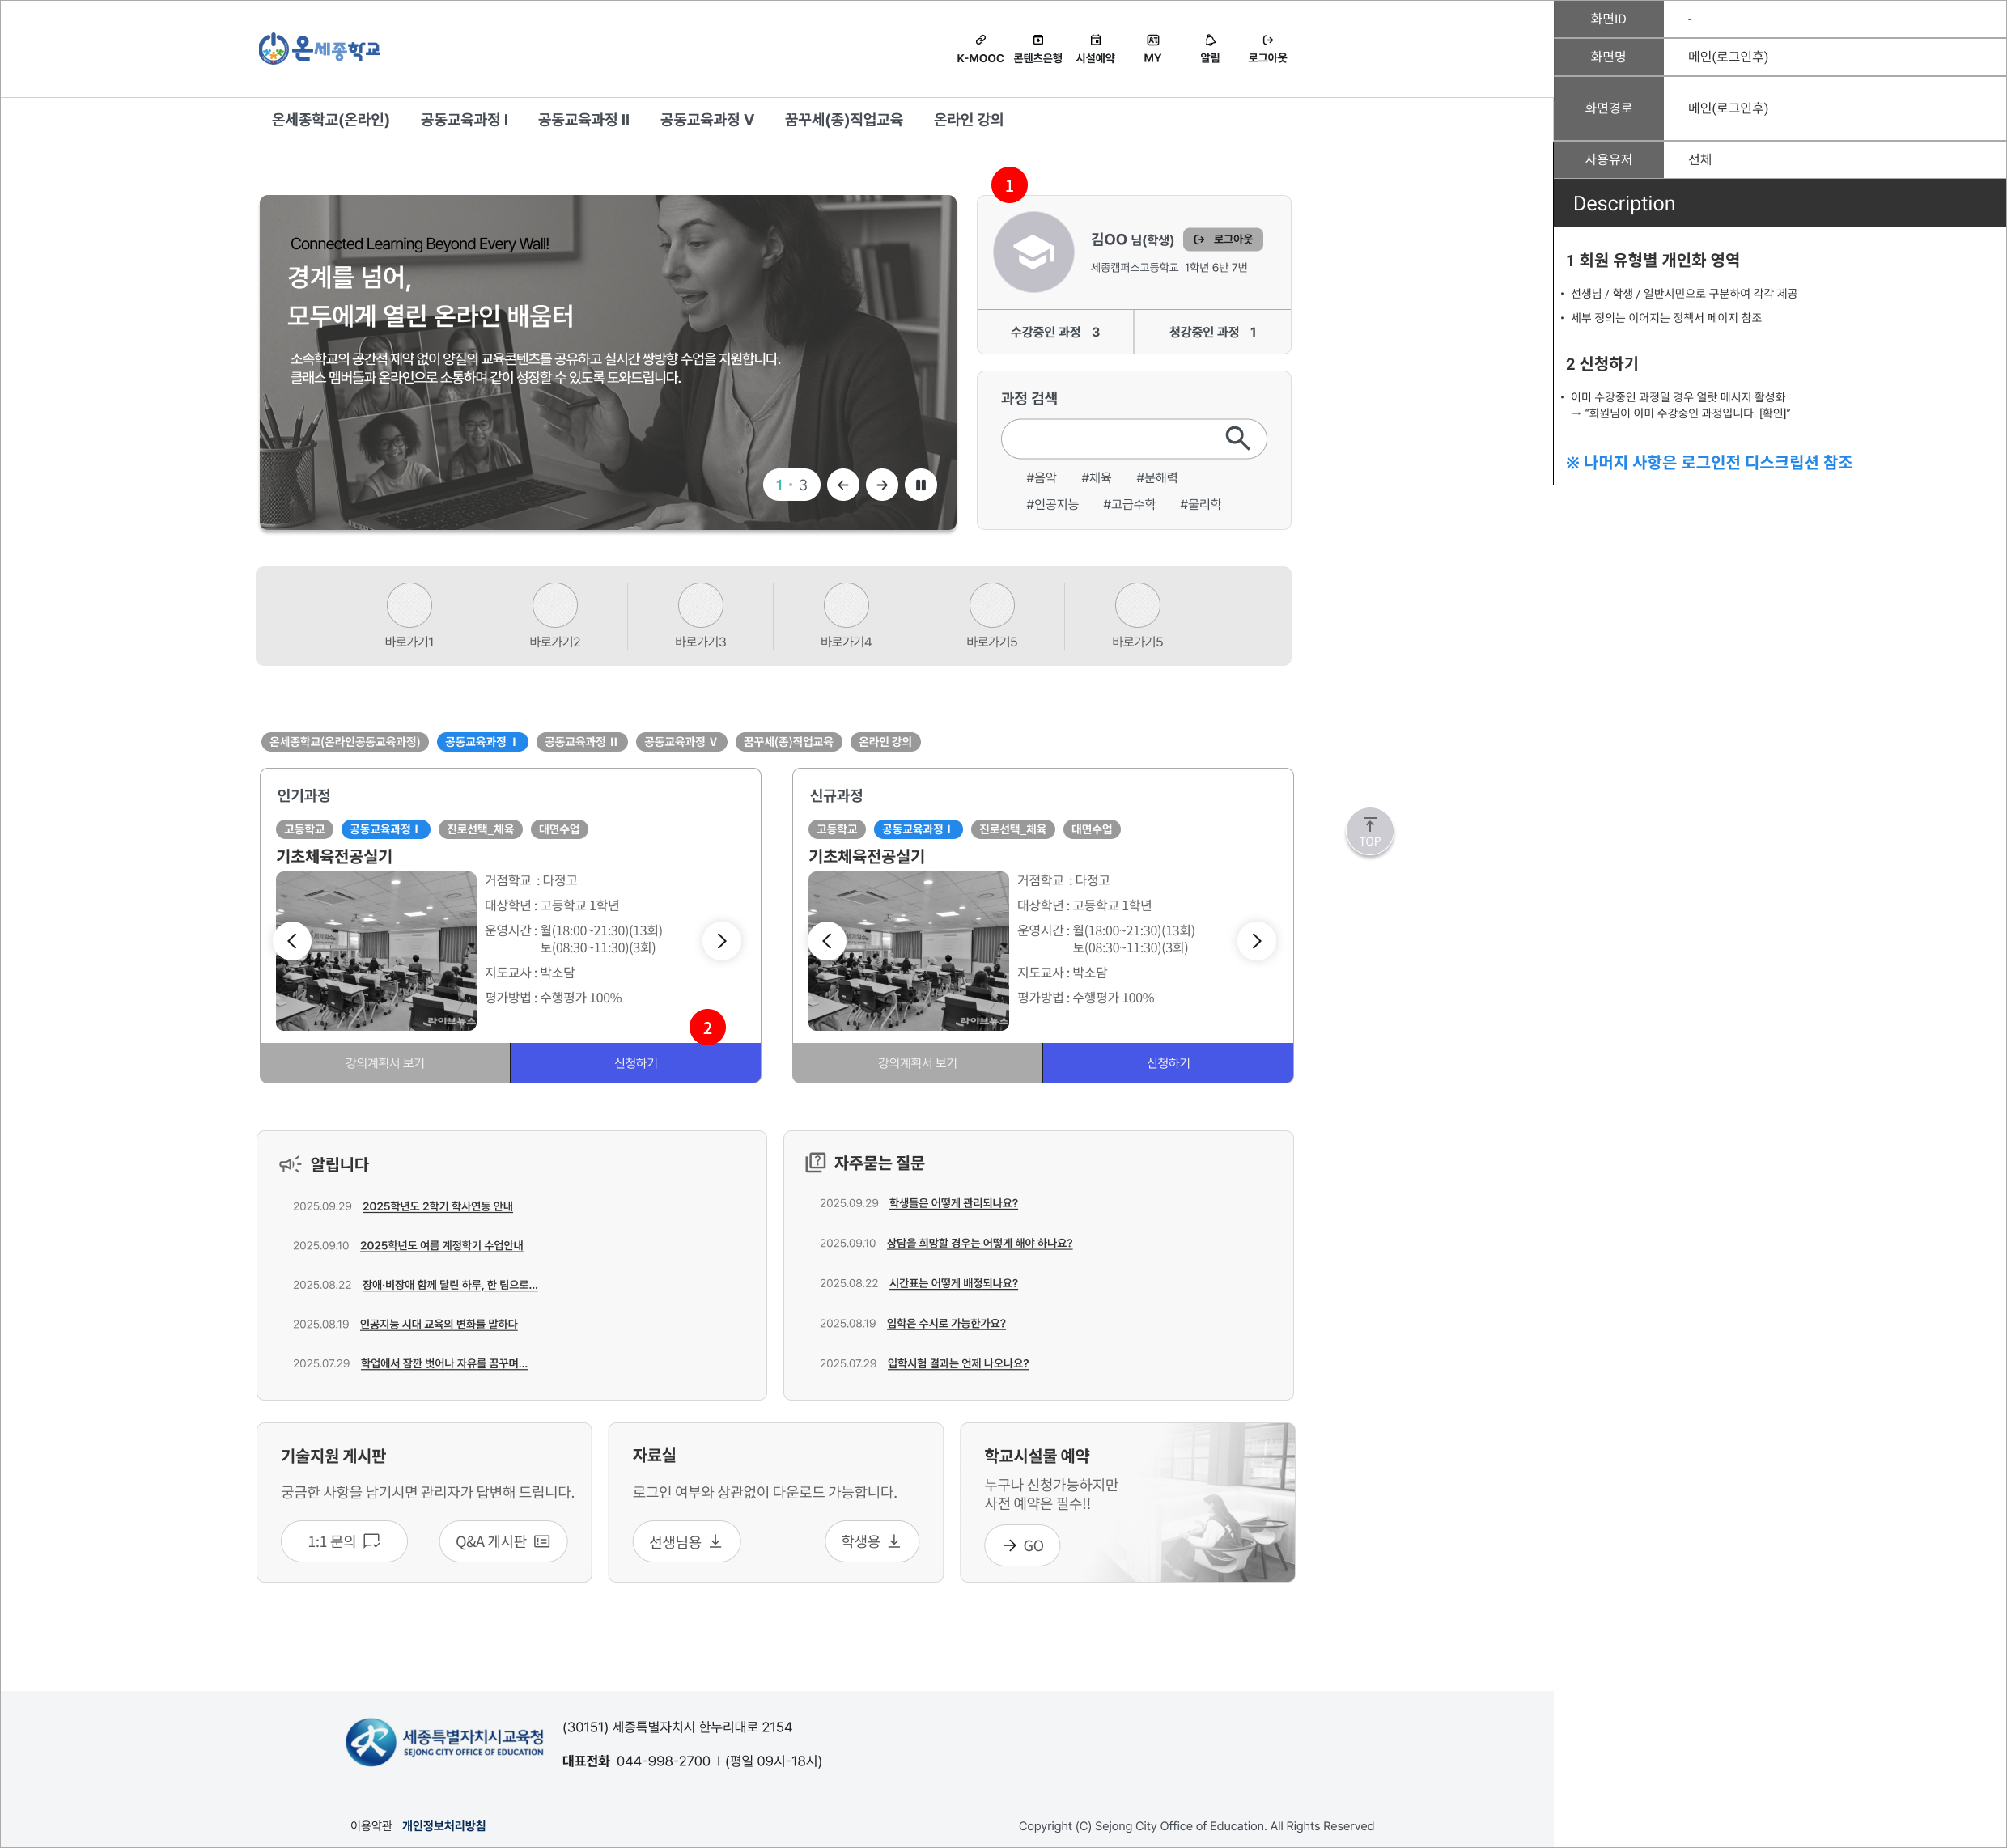
Task: Show previous course in 인기과정
Action: (x=292, y=941)
